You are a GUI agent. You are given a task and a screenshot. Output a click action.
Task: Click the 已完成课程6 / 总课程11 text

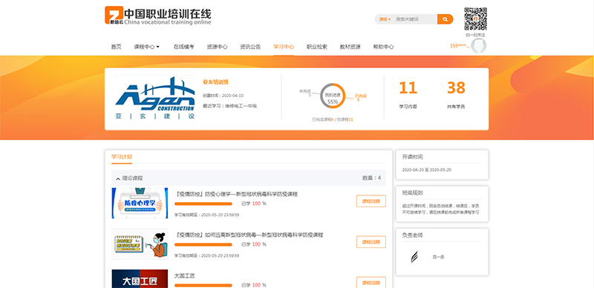point(333,119)
